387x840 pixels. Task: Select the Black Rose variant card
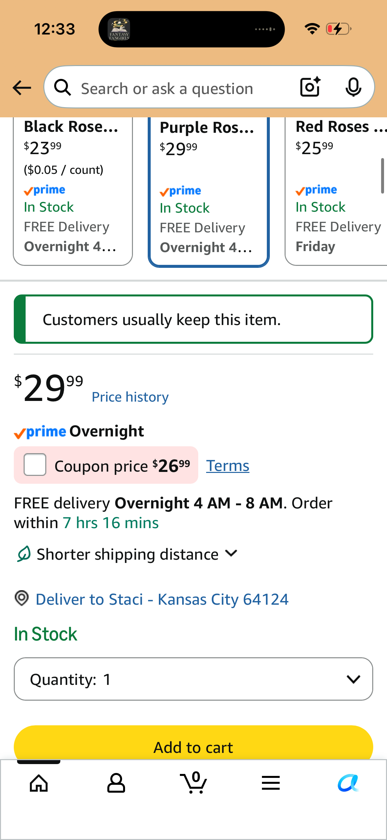click(x=73, y=191)
